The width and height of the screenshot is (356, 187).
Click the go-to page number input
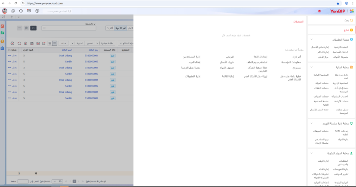(x=23, y=181)
